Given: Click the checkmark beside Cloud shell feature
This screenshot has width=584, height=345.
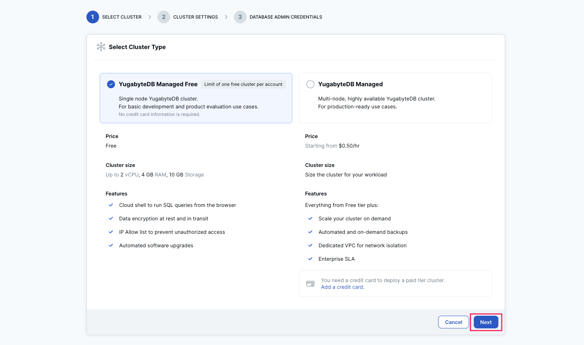Looking at the screenshot, I should pyautogui.click(x=111, y=205).
